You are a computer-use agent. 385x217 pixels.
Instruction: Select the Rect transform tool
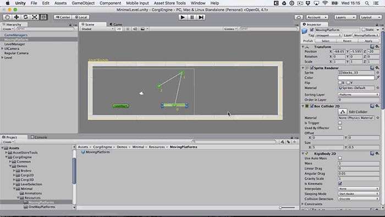point(43,17)
